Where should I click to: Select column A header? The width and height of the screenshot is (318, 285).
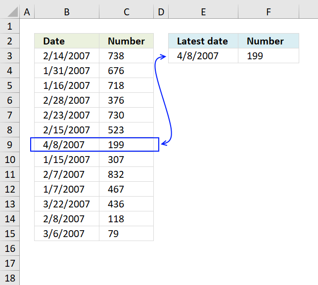(27, 12)
